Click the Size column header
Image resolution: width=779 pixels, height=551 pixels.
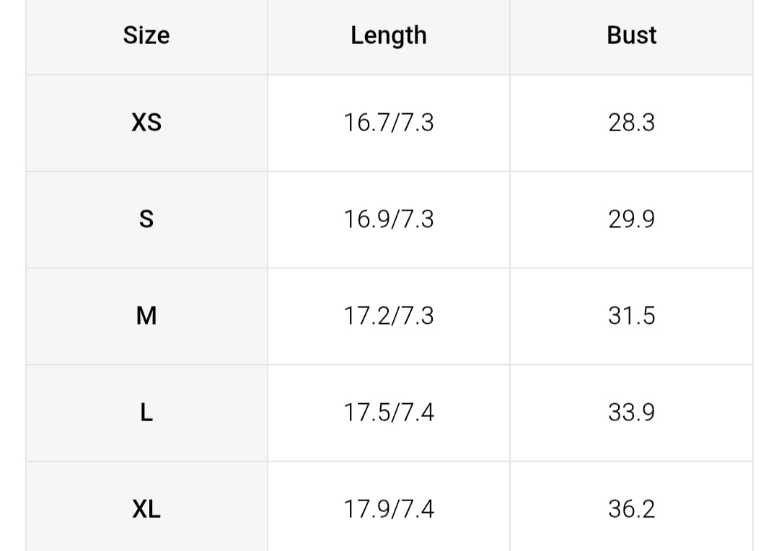coord(146,35)
